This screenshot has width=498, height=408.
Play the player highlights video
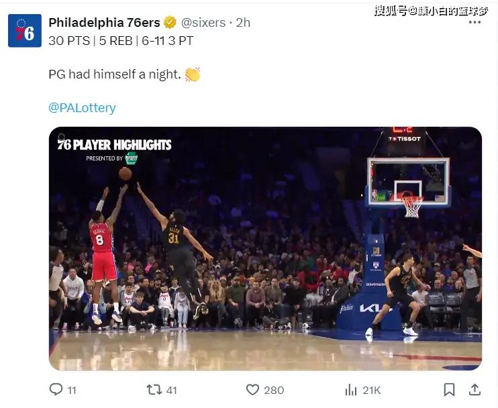coord(266,248)
